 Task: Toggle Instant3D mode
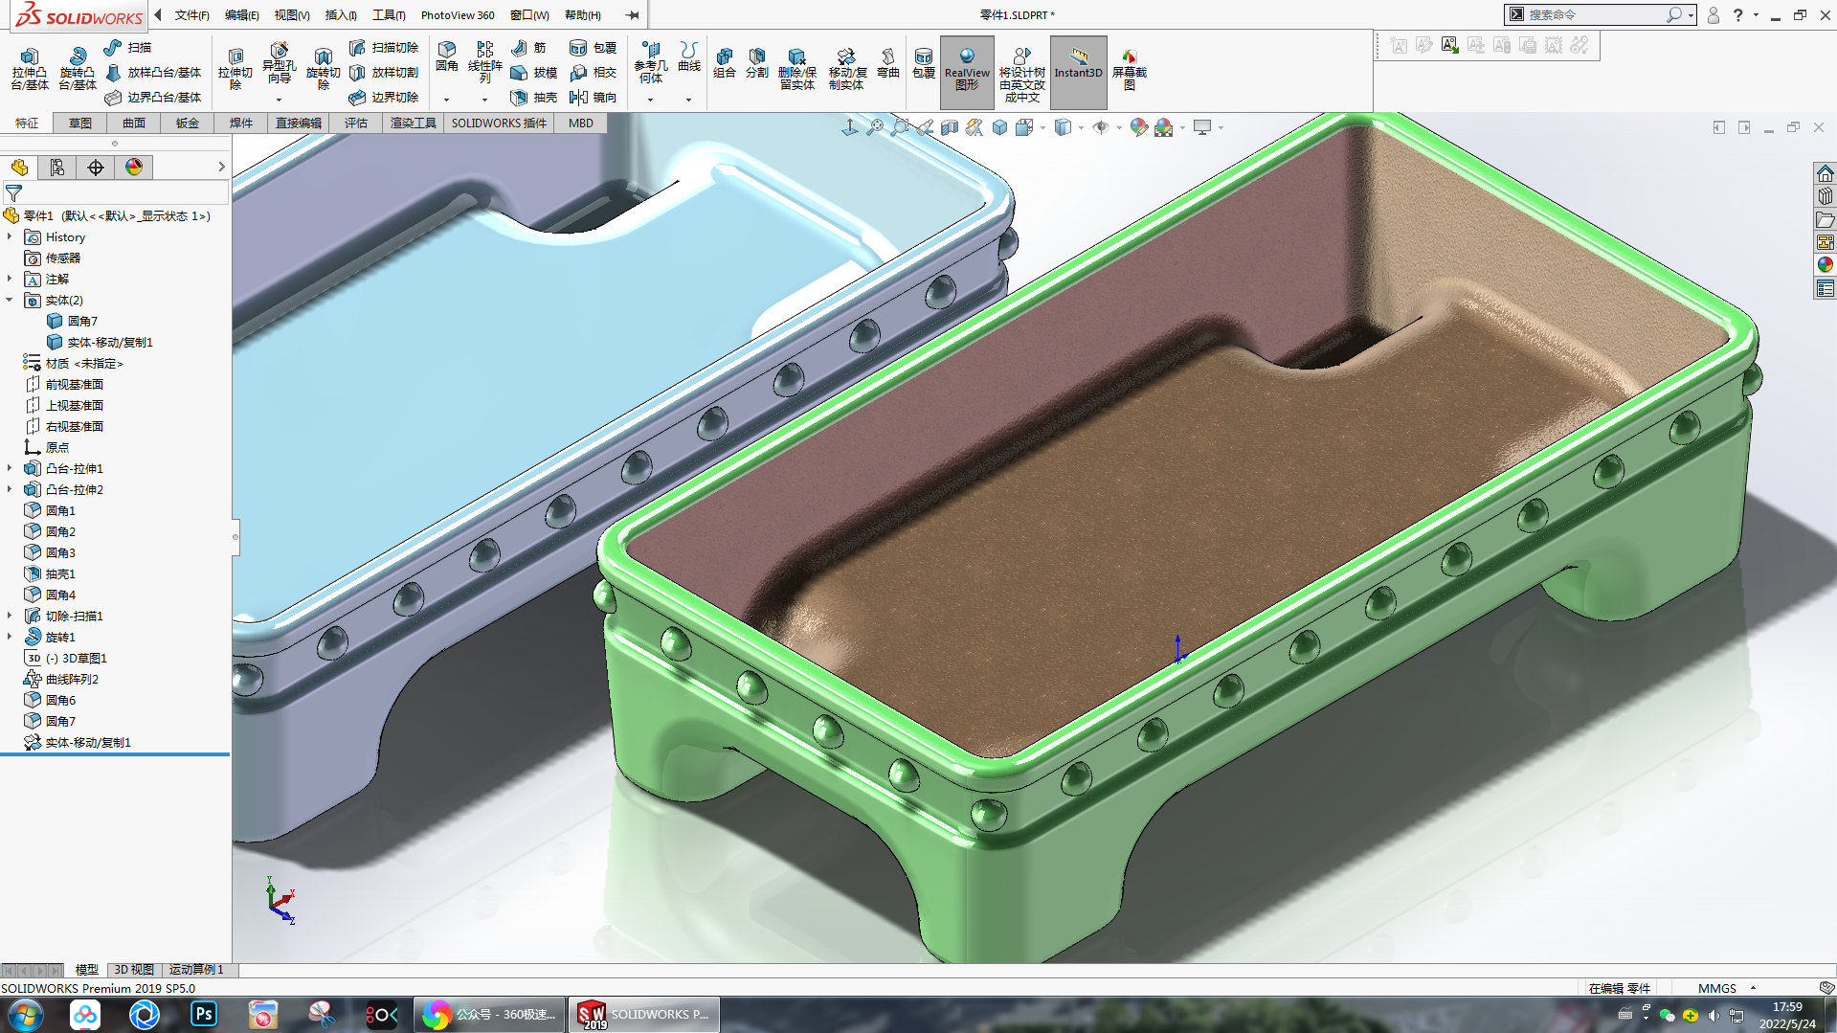click(1079, 72)
